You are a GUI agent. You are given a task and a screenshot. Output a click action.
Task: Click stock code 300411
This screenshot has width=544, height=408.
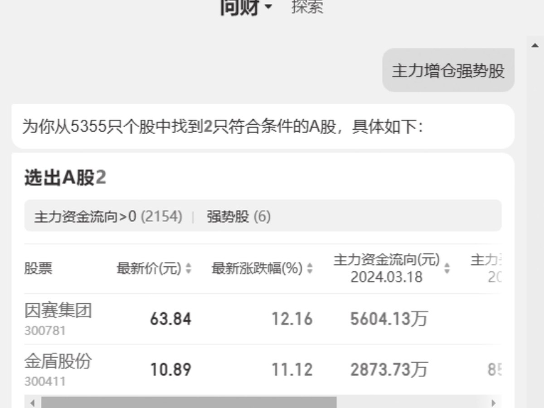pos(45,381)
